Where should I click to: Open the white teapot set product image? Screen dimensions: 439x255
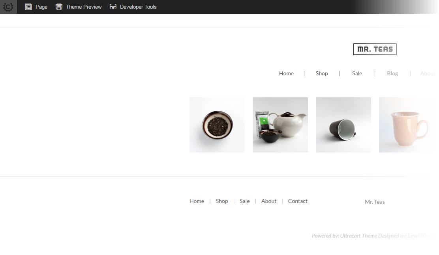(x=280, y=125)
